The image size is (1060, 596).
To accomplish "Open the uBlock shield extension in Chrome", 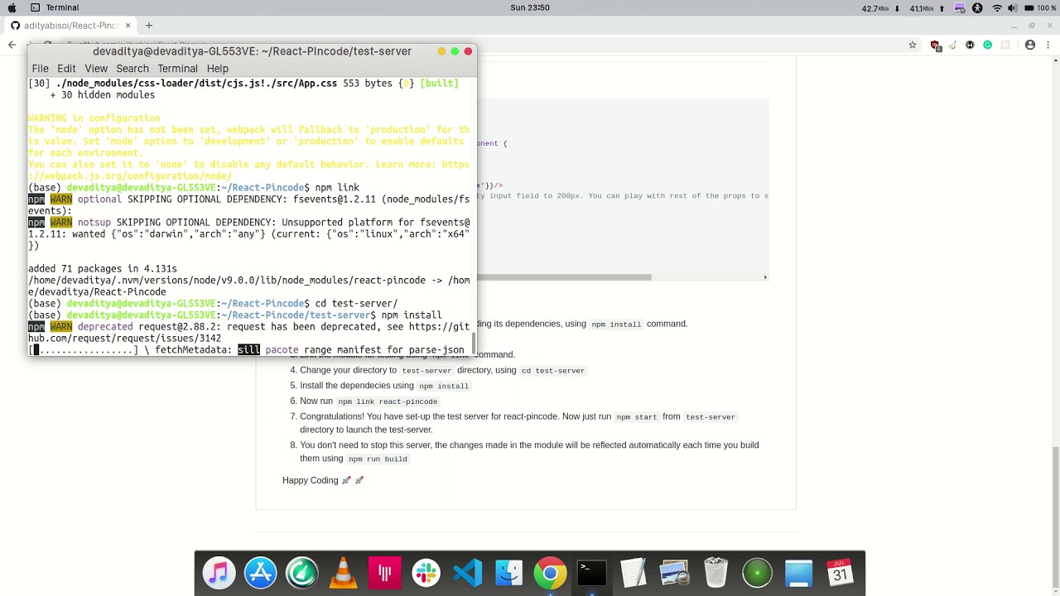I will coord(936,45).
